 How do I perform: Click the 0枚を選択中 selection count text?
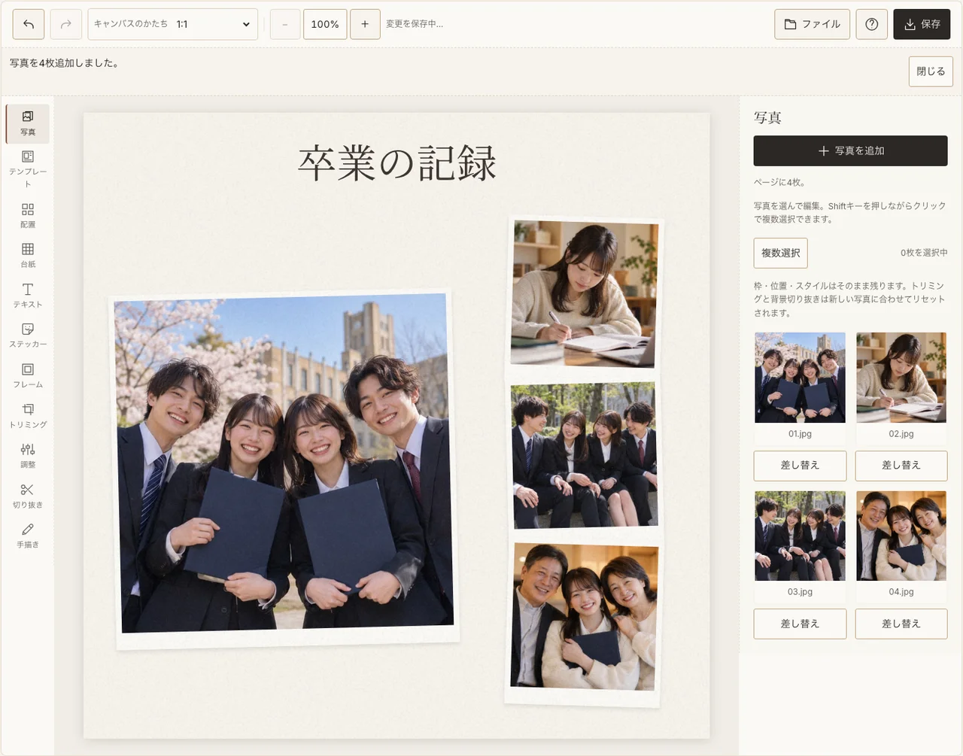click(x=924, y=253)
